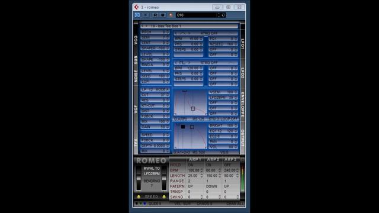Image resolution: width=379 pixels, height=213 pixels.
Task: Click ARP3 SWING stepper arrows
Action: point(237,197)
